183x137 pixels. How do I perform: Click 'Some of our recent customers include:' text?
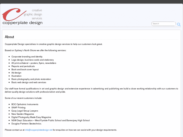tap(23, 98)
